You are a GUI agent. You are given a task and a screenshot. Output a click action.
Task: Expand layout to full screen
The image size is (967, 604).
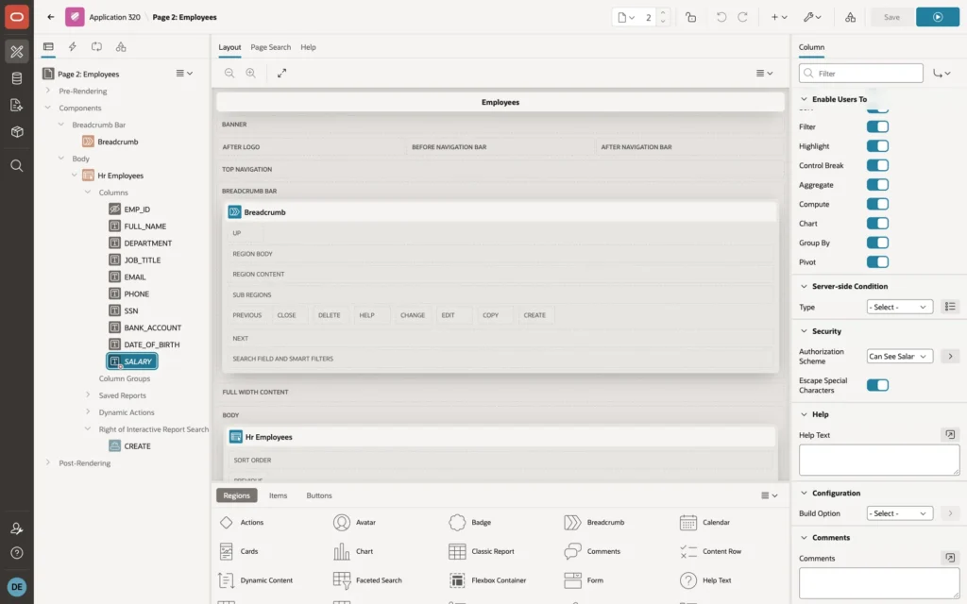click(281, 73)
